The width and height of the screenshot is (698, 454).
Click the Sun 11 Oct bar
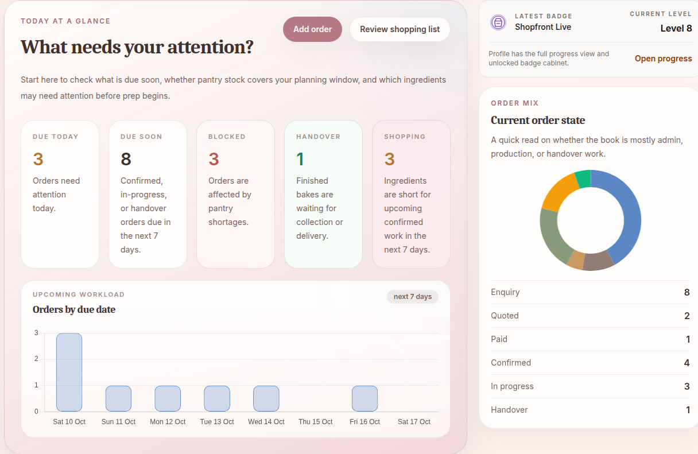[x=118, y=398]
